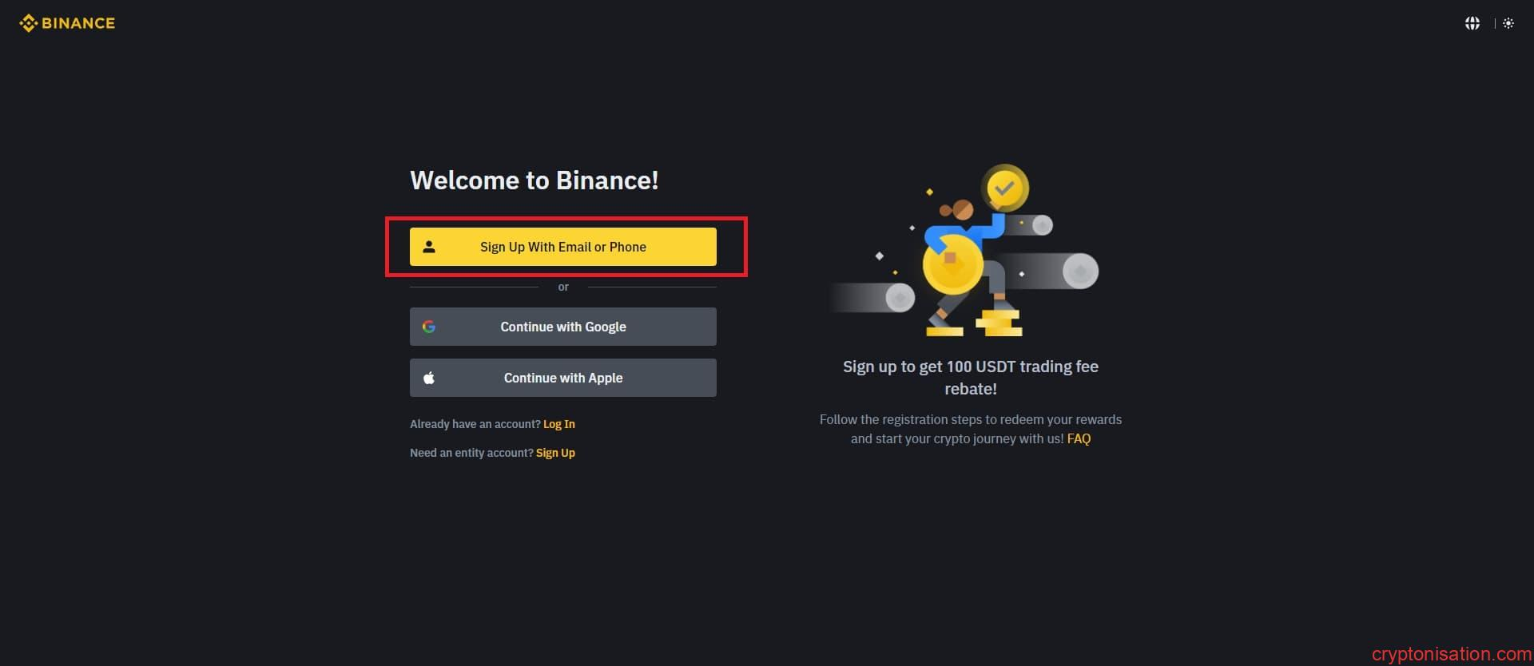Open the Log In link
Screen dimensions: 1534x666
pyautogui.click(x=558, y=424)
